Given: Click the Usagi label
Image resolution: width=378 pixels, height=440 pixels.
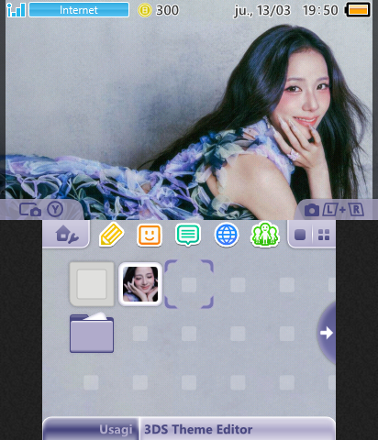Looking at the screenshot, I should 116,429.
